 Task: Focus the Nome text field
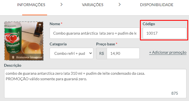coord(94,33)
